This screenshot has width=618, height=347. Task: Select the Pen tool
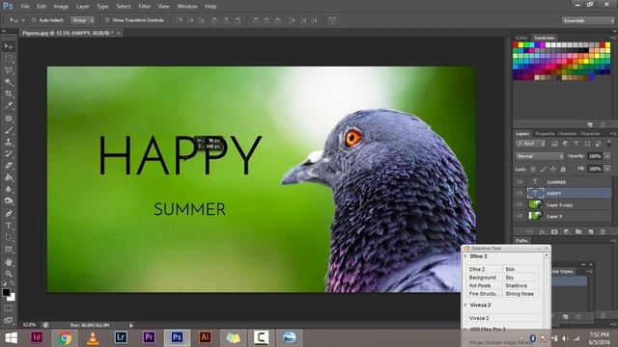tap(9, 214)
